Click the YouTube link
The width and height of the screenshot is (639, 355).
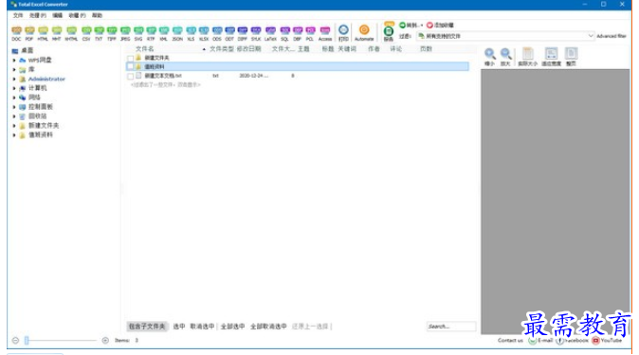click(x=607, y=341)
